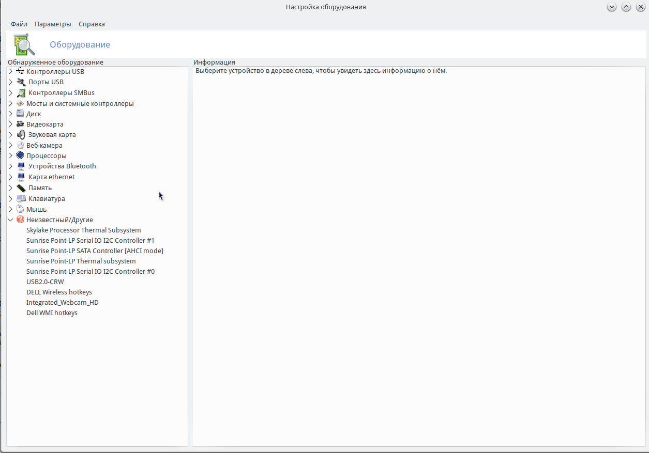Select the Контроллеры SMBus label
Viewport: 649px width, 453px height.
coord(62,93)
